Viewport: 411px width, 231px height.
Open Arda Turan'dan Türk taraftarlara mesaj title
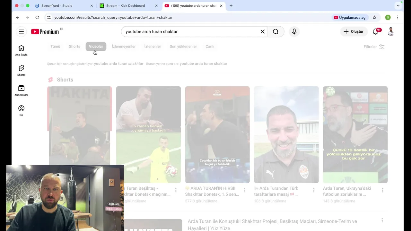[276, 191]
